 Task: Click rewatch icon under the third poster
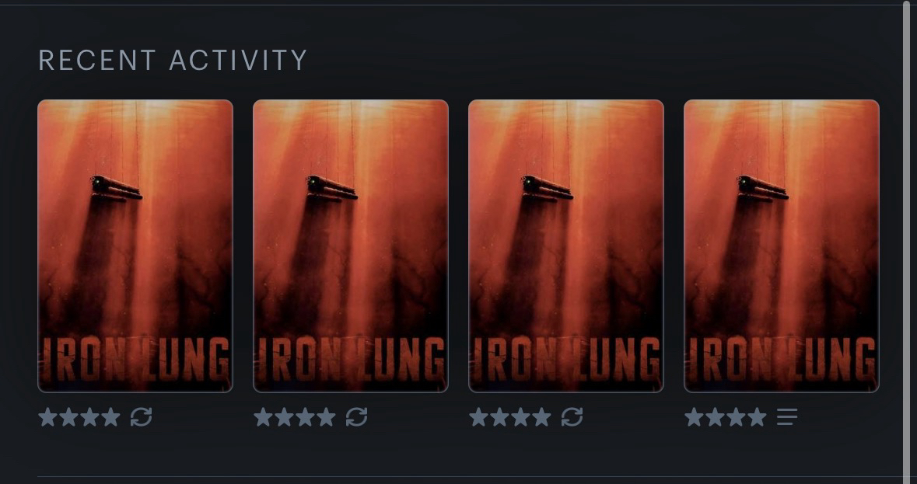pyautogui.click(x=572, y=417)
